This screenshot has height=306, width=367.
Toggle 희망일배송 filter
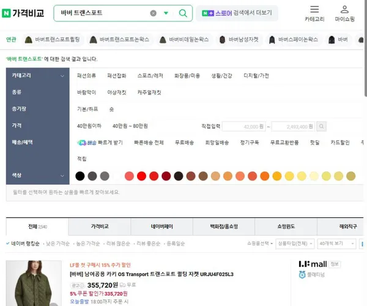tap(217, 143)
